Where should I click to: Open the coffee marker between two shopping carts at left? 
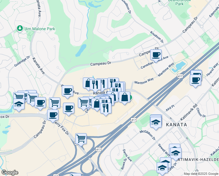pyautogui.click(x=40, y=103)
